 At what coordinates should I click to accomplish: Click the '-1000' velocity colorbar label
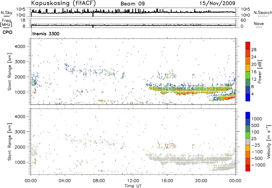[x=258, y=165]
